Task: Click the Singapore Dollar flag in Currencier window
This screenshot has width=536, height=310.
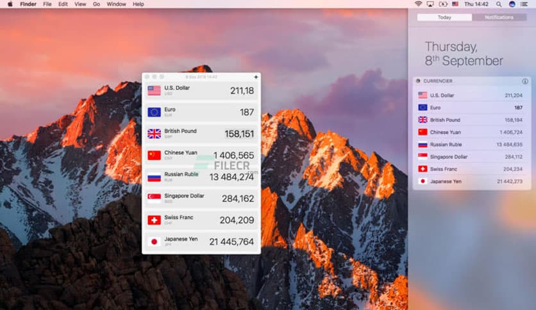Action: 154,199
